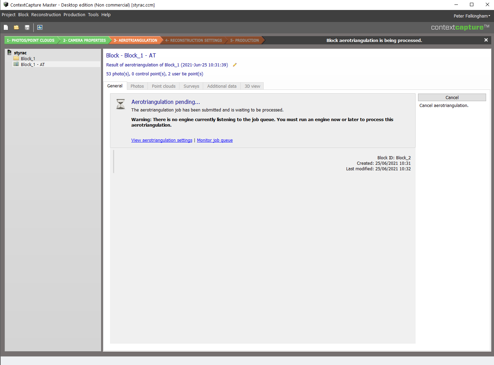Switch to the Photos tab
The image size is (494, 365).
(137, 86)
